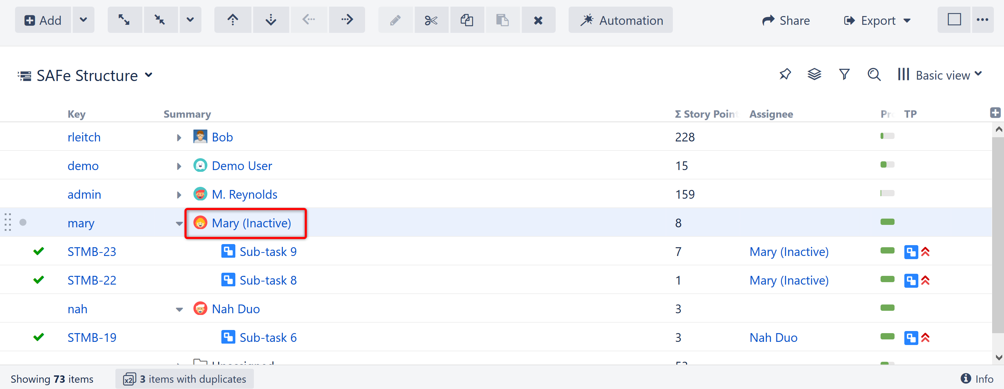
Task: Click the Search magnifier icon
Action: click(x=874, y=74)
